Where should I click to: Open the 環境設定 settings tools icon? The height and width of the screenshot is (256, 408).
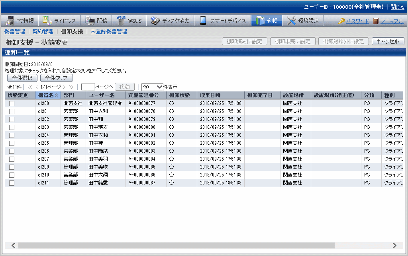tap(291, 21)
